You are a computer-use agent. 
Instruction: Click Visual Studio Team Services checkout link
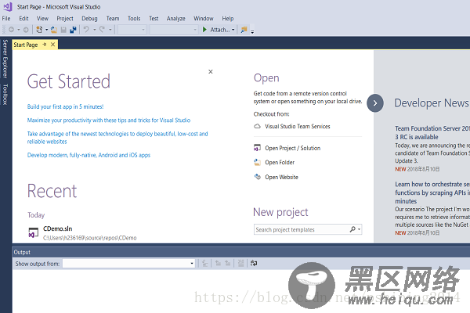click(298, 127)
